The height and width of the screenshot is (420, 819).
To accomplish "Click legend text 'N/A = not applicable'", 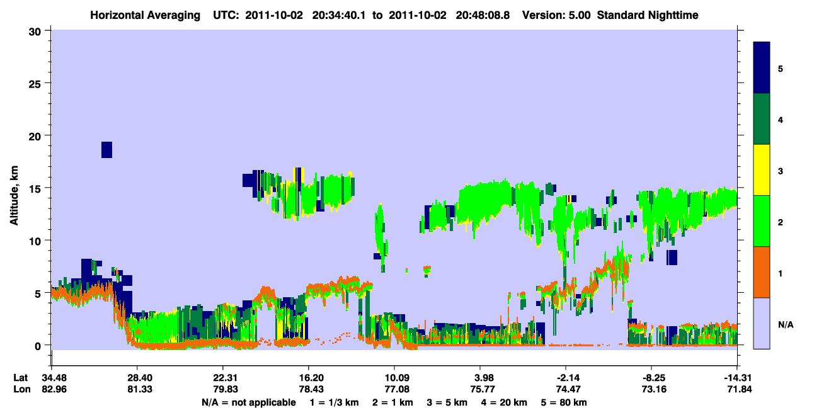I will [248, 402].
